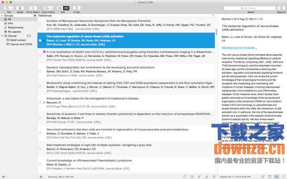Open [URL] link of Siltuximab reference
This screenshot has width=287, height=179.
[111, 106]
